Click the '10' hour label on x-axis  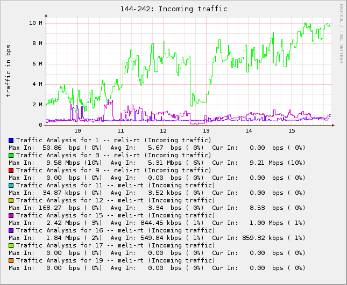(x=77, y=130)
